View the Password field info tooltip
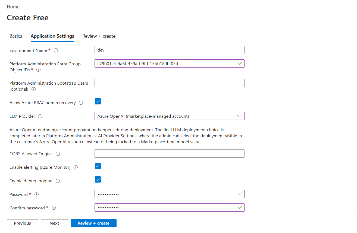The image size is (357, 233). coord(36,194)
